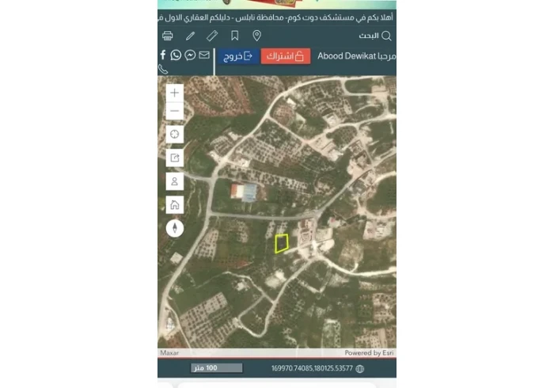
Task: Click the email envelope icon
Action: [204, 55]
